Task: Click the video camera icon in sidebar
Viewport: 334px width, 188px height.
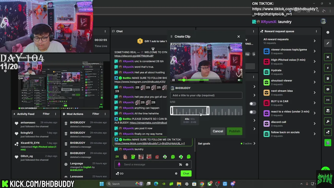Action: click(328, 111)
